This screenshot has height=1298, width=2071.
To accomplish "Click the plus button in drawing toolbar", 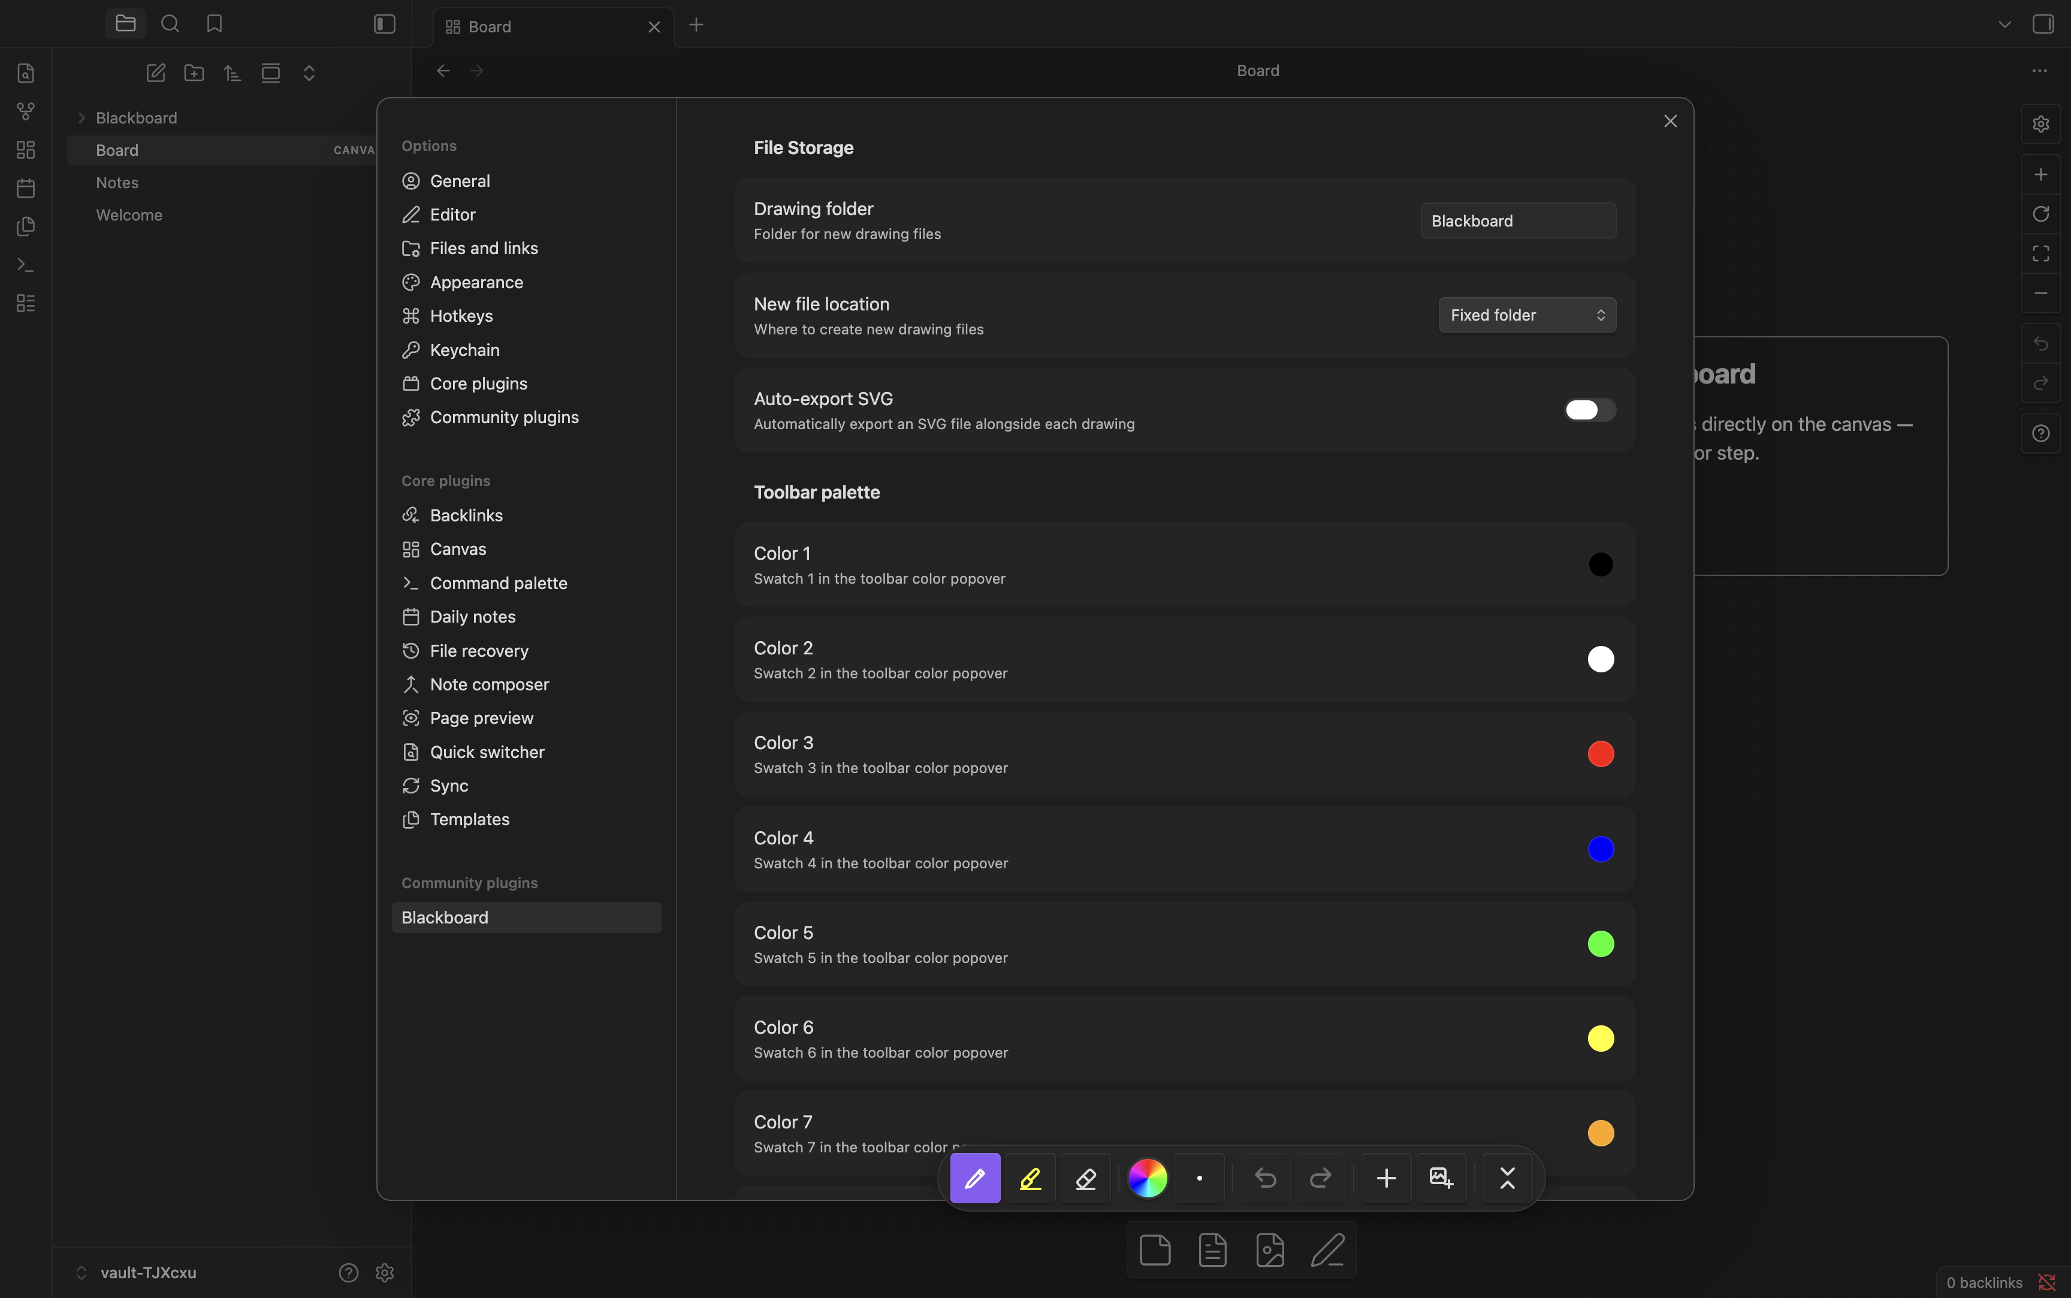I will point(1386,1178).
